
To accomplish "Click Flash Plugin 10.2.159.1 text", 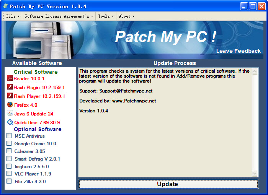I will coord(39,88).
